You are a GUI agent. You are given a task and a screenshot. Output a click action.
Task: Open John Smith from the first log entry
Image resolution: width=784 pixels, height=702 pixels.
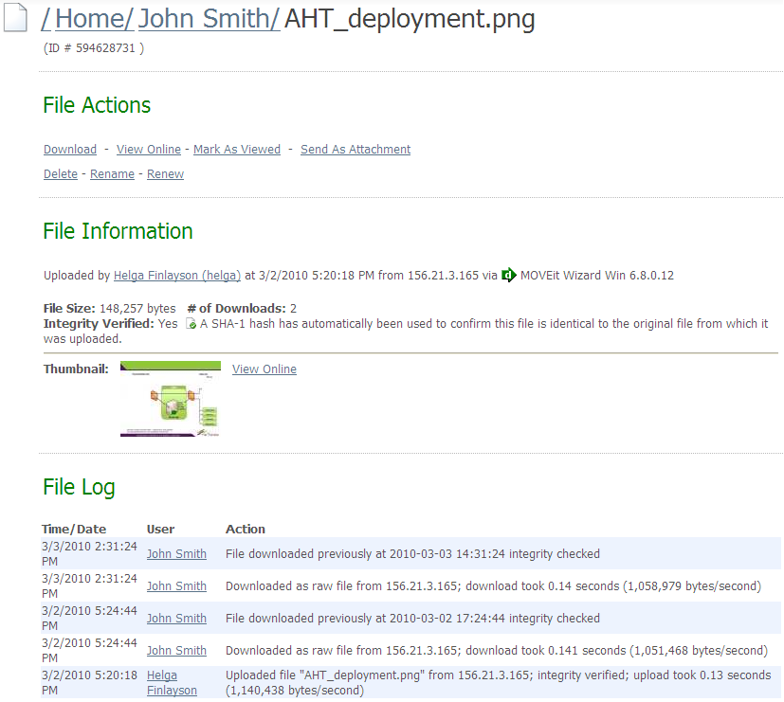point(175,554)
